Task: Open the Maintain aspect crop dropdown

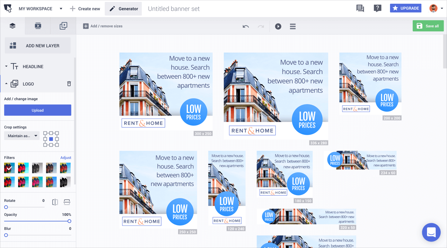Action: coord(22,136)
